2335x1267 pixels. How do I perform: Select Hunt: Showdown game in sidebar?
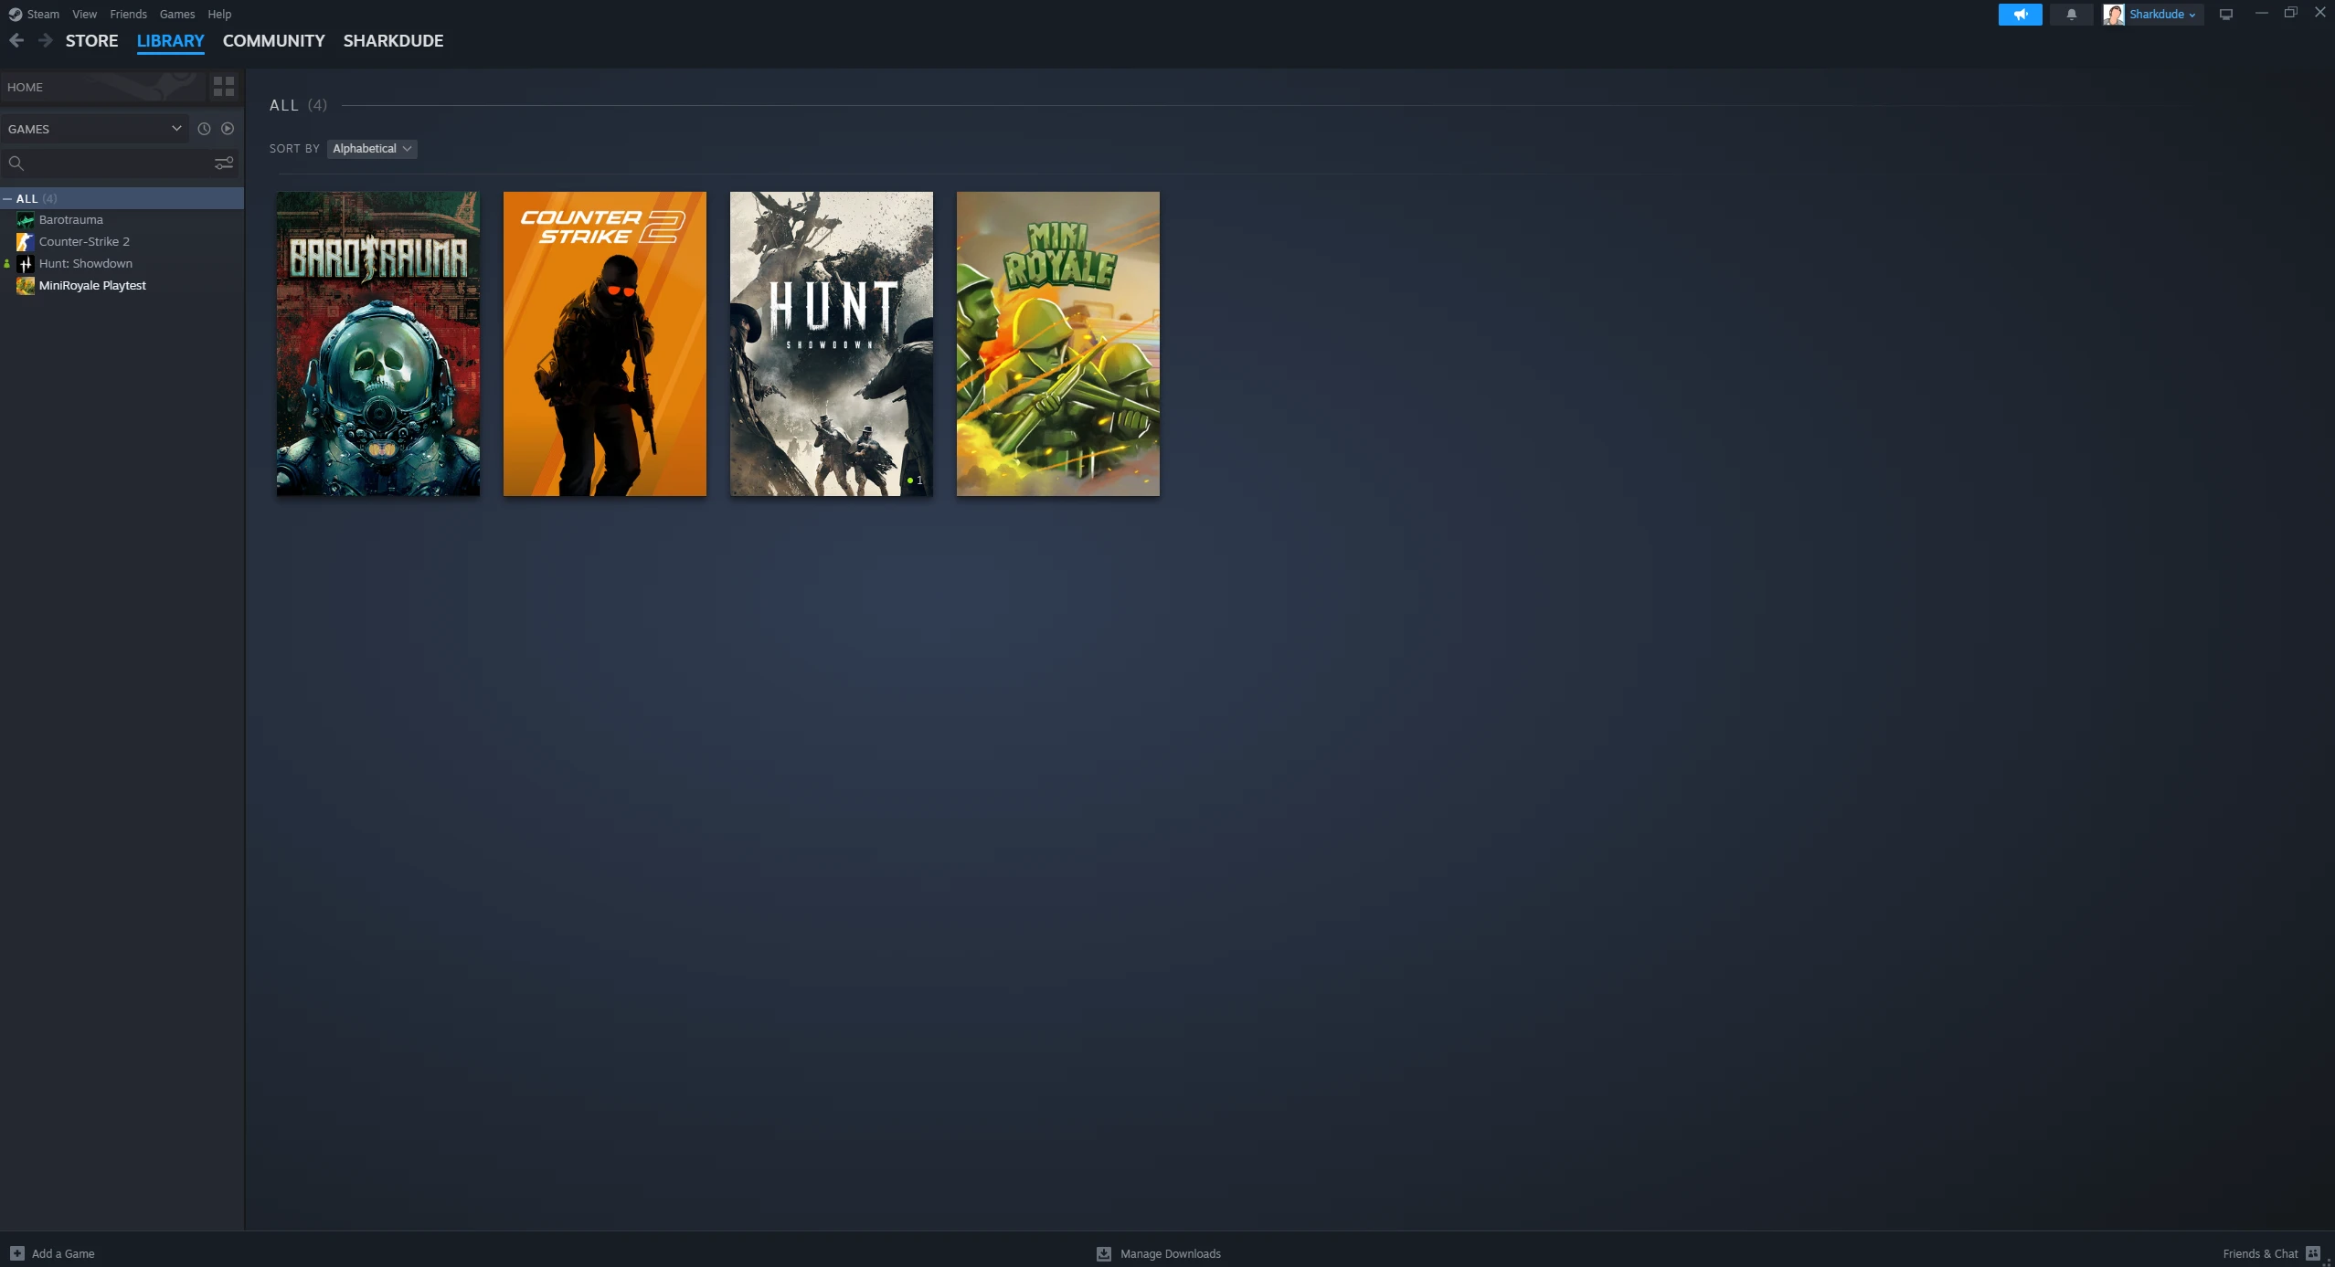tap(84, 262)
